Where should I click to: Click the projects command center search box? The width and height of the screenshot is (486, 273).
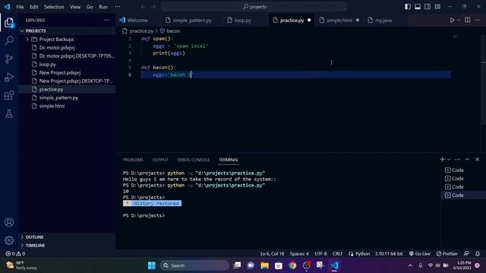[254, 7]
